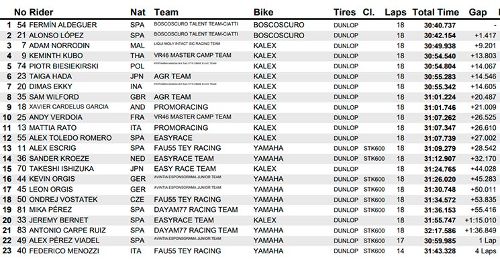Select the 1 Lap gap entry
Screen dimensions: 500x260
click(487, 241)
